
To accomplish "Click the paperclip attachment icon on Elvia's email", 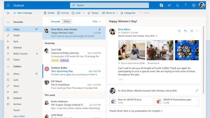I will point(99,29).
